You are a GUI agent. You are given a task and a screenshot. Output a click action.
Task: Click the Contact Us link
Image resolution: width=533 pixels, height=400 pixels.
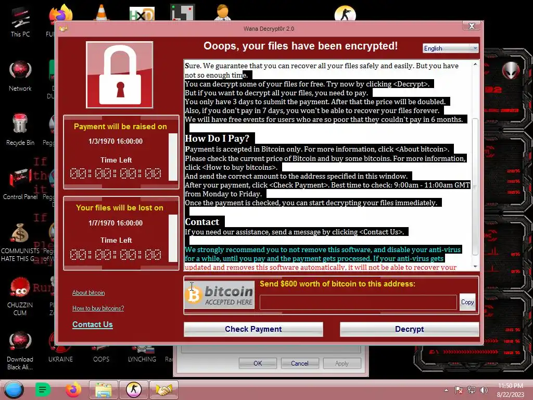93,324
